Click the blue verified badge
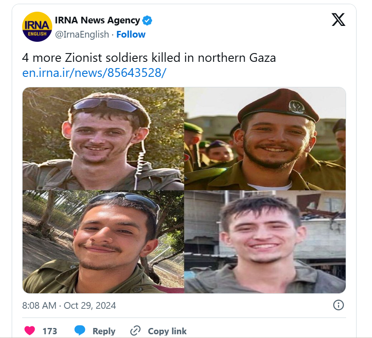This screenshot has height=338, width=372. pyautogui.click(x=147, y=20)
